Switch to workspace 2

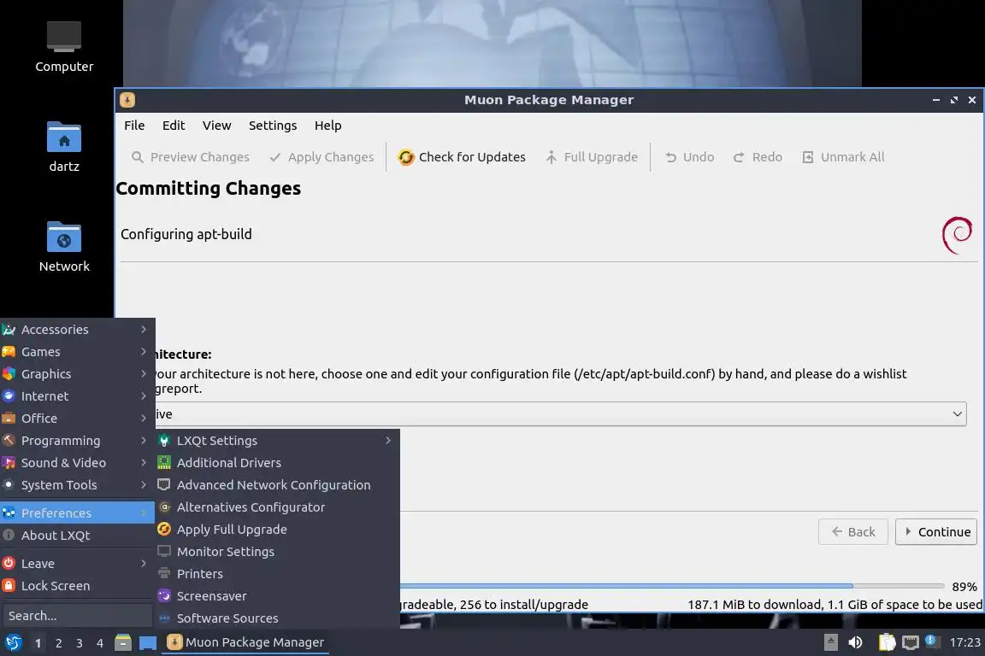click(x=58, y=643)
